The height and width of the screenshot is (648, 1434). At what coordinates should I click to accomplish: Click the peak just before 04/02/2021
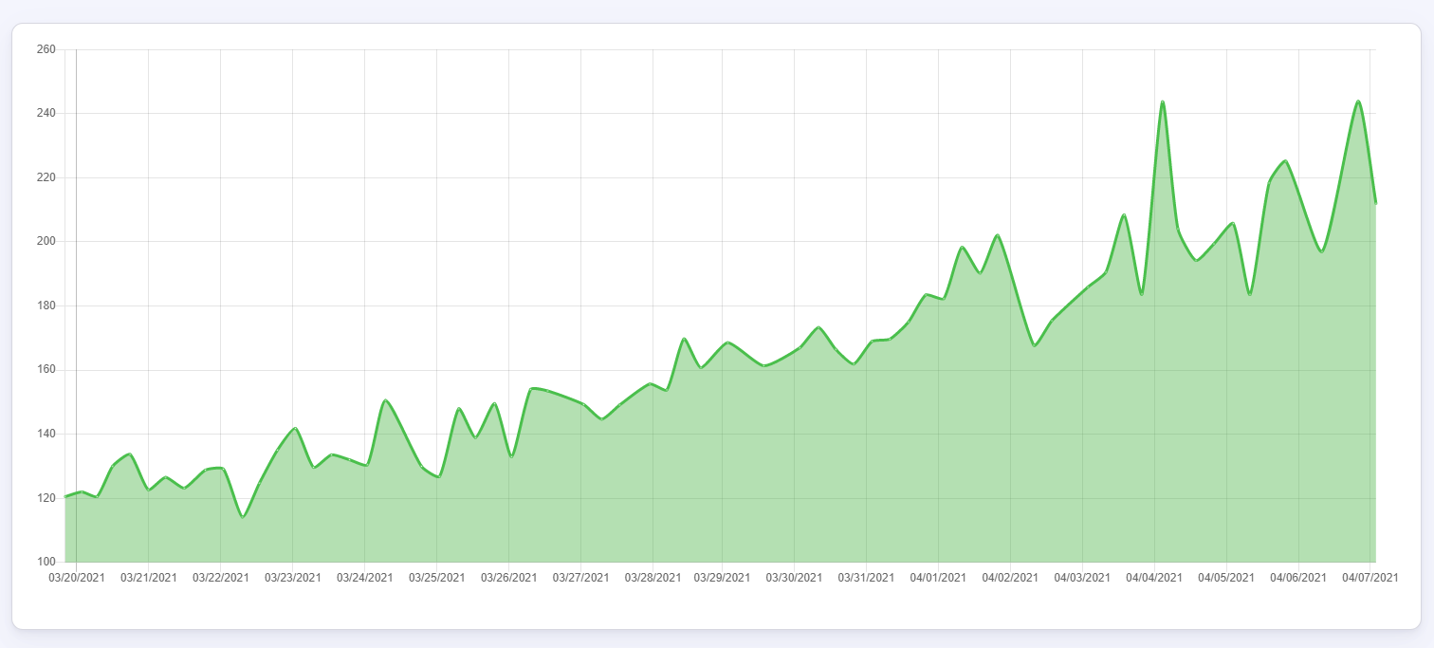coord(997,235)
